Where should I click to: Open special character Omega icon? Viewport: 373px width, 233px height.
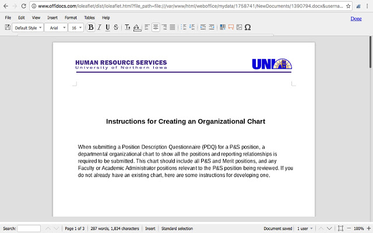(248, 27)
